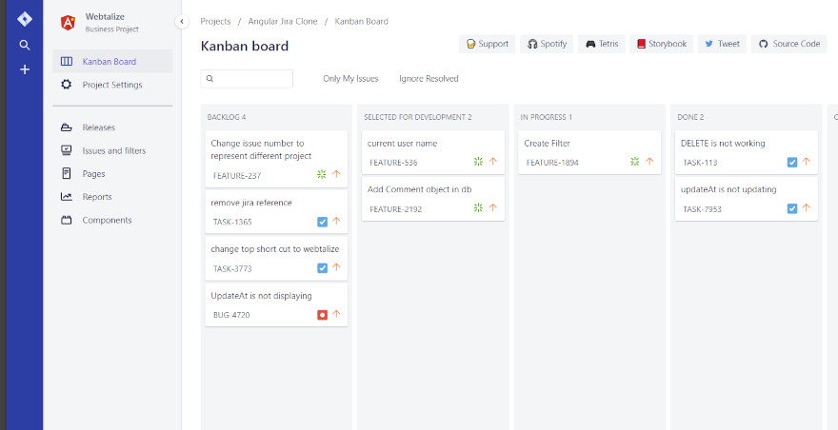838x430 pixels.
Task: Open Add Comment object in db card
Action: point(433,199)
